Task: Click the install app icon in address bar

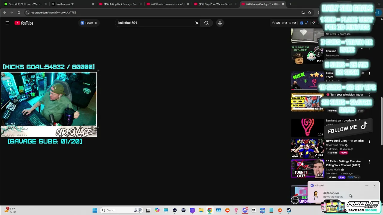Action: tap(303, 13)
